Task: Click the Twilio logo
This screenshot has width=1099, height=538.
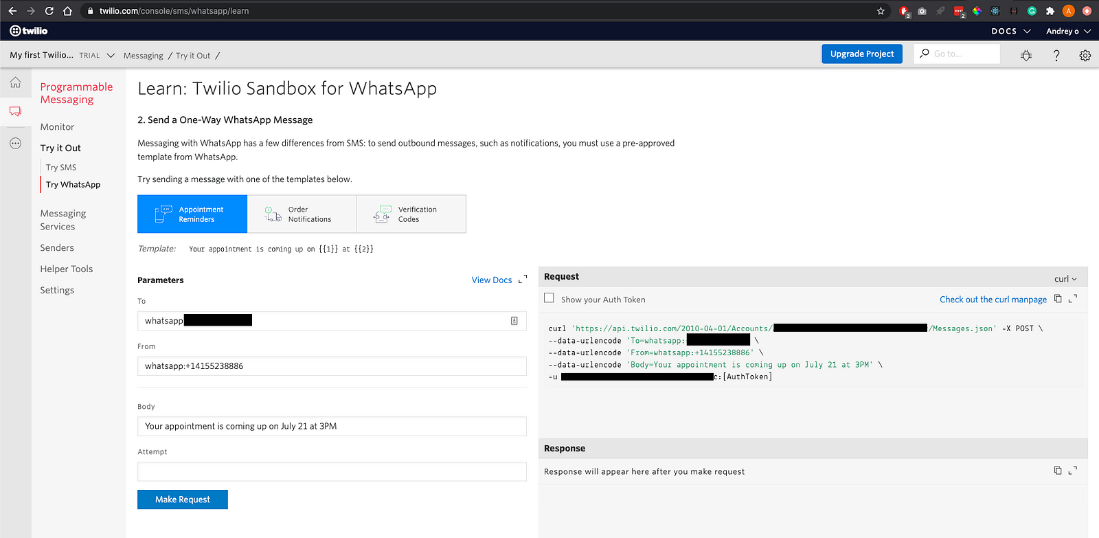Action: click(29, 31)
